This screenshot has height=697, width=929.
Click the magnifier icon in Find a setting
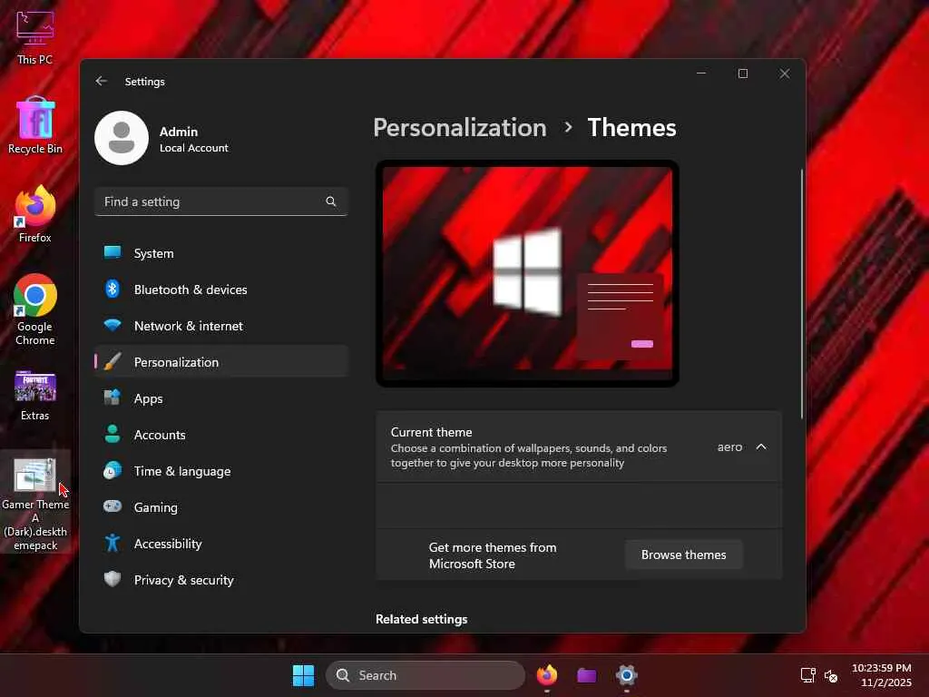tap(331, 201)
